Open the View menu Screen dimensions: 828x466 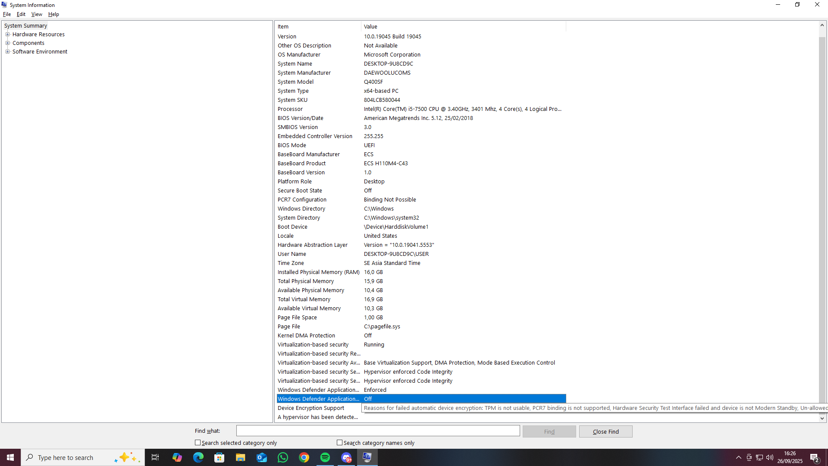37,14
